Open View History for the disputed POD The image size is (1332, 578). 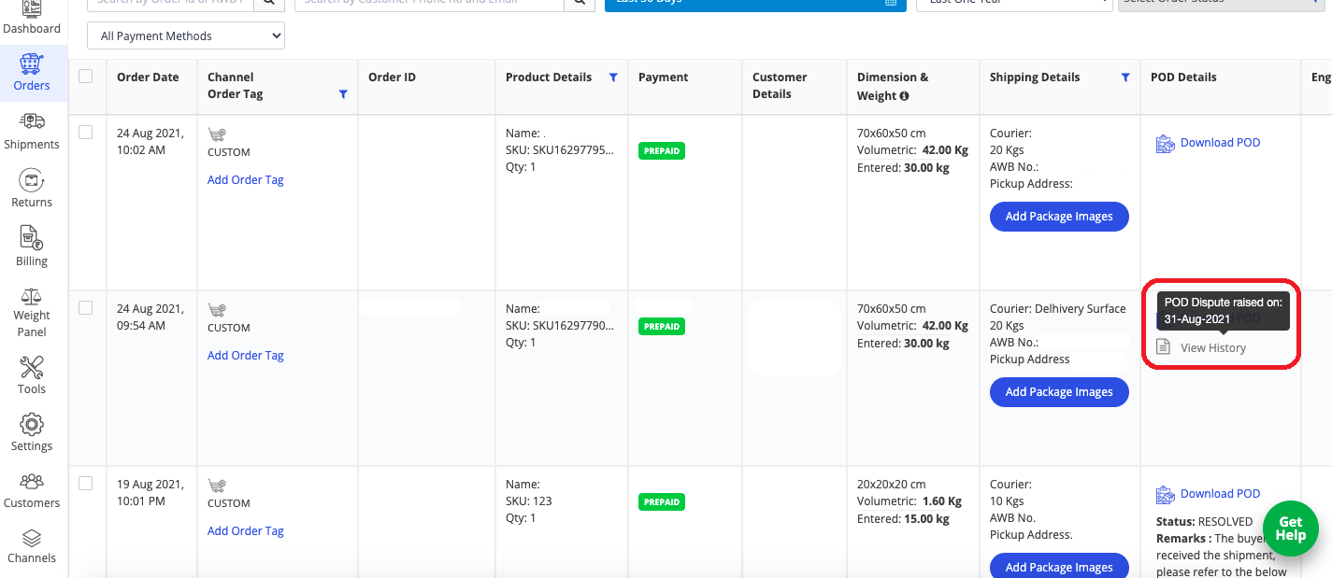click(x=1213, y=348)
